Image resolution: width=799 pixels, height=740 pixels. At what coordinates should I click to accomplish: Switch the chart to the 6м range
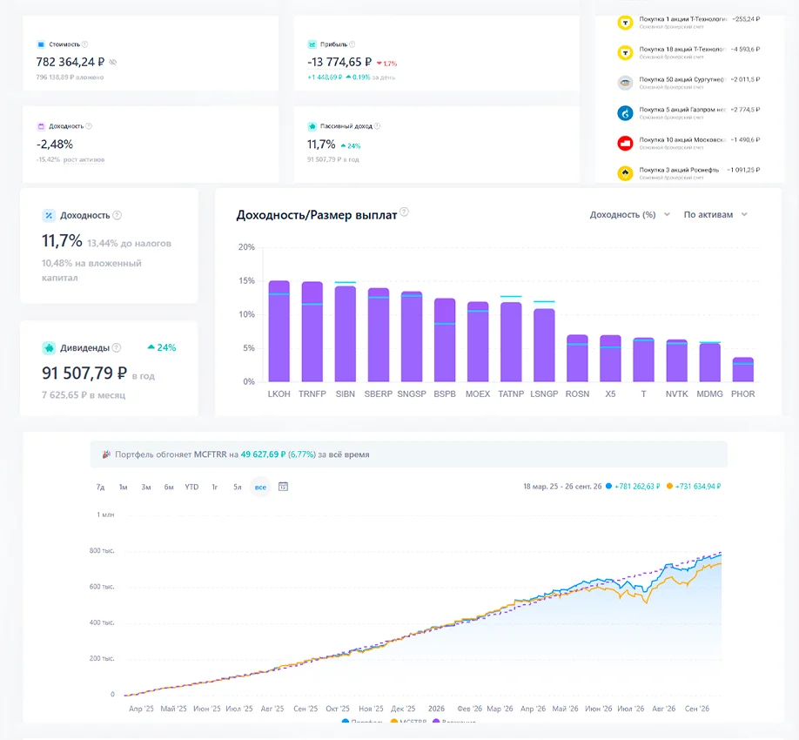click(169, 488)
